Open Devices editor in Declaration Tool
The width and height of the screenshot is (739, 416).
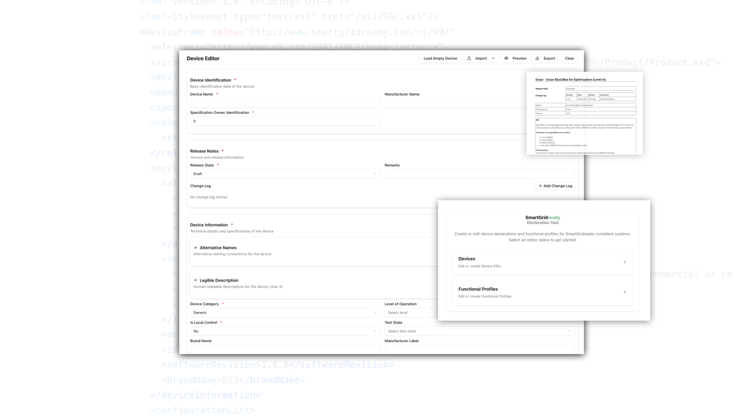point(542,262)
